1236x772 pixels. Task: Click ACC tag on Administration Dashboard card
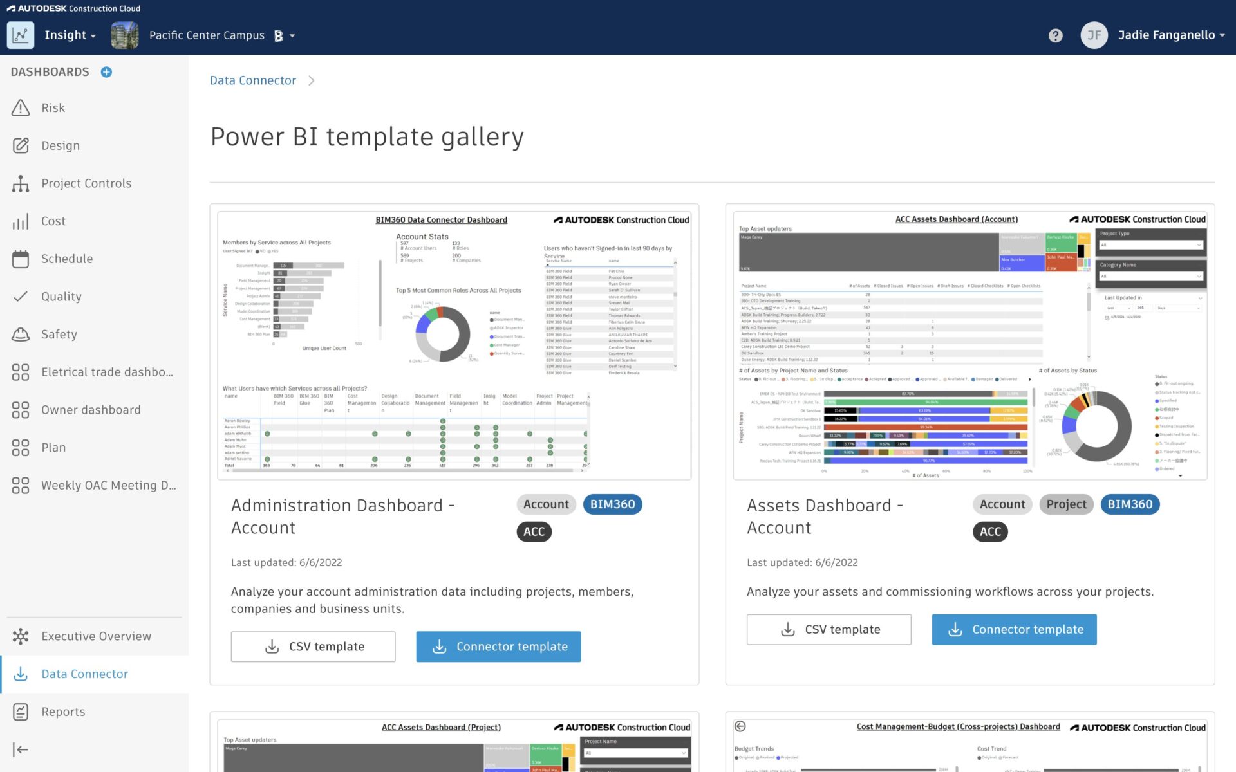click(x=534, y=531)
